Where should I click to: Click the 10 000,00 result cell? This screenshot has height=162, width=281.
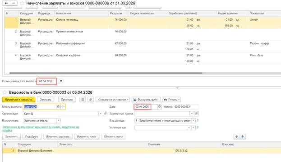(x=119, y=31)
